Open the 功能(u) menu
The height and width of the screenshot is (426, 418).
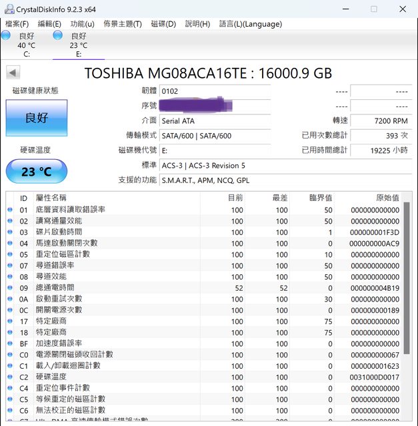pos(82,24)
